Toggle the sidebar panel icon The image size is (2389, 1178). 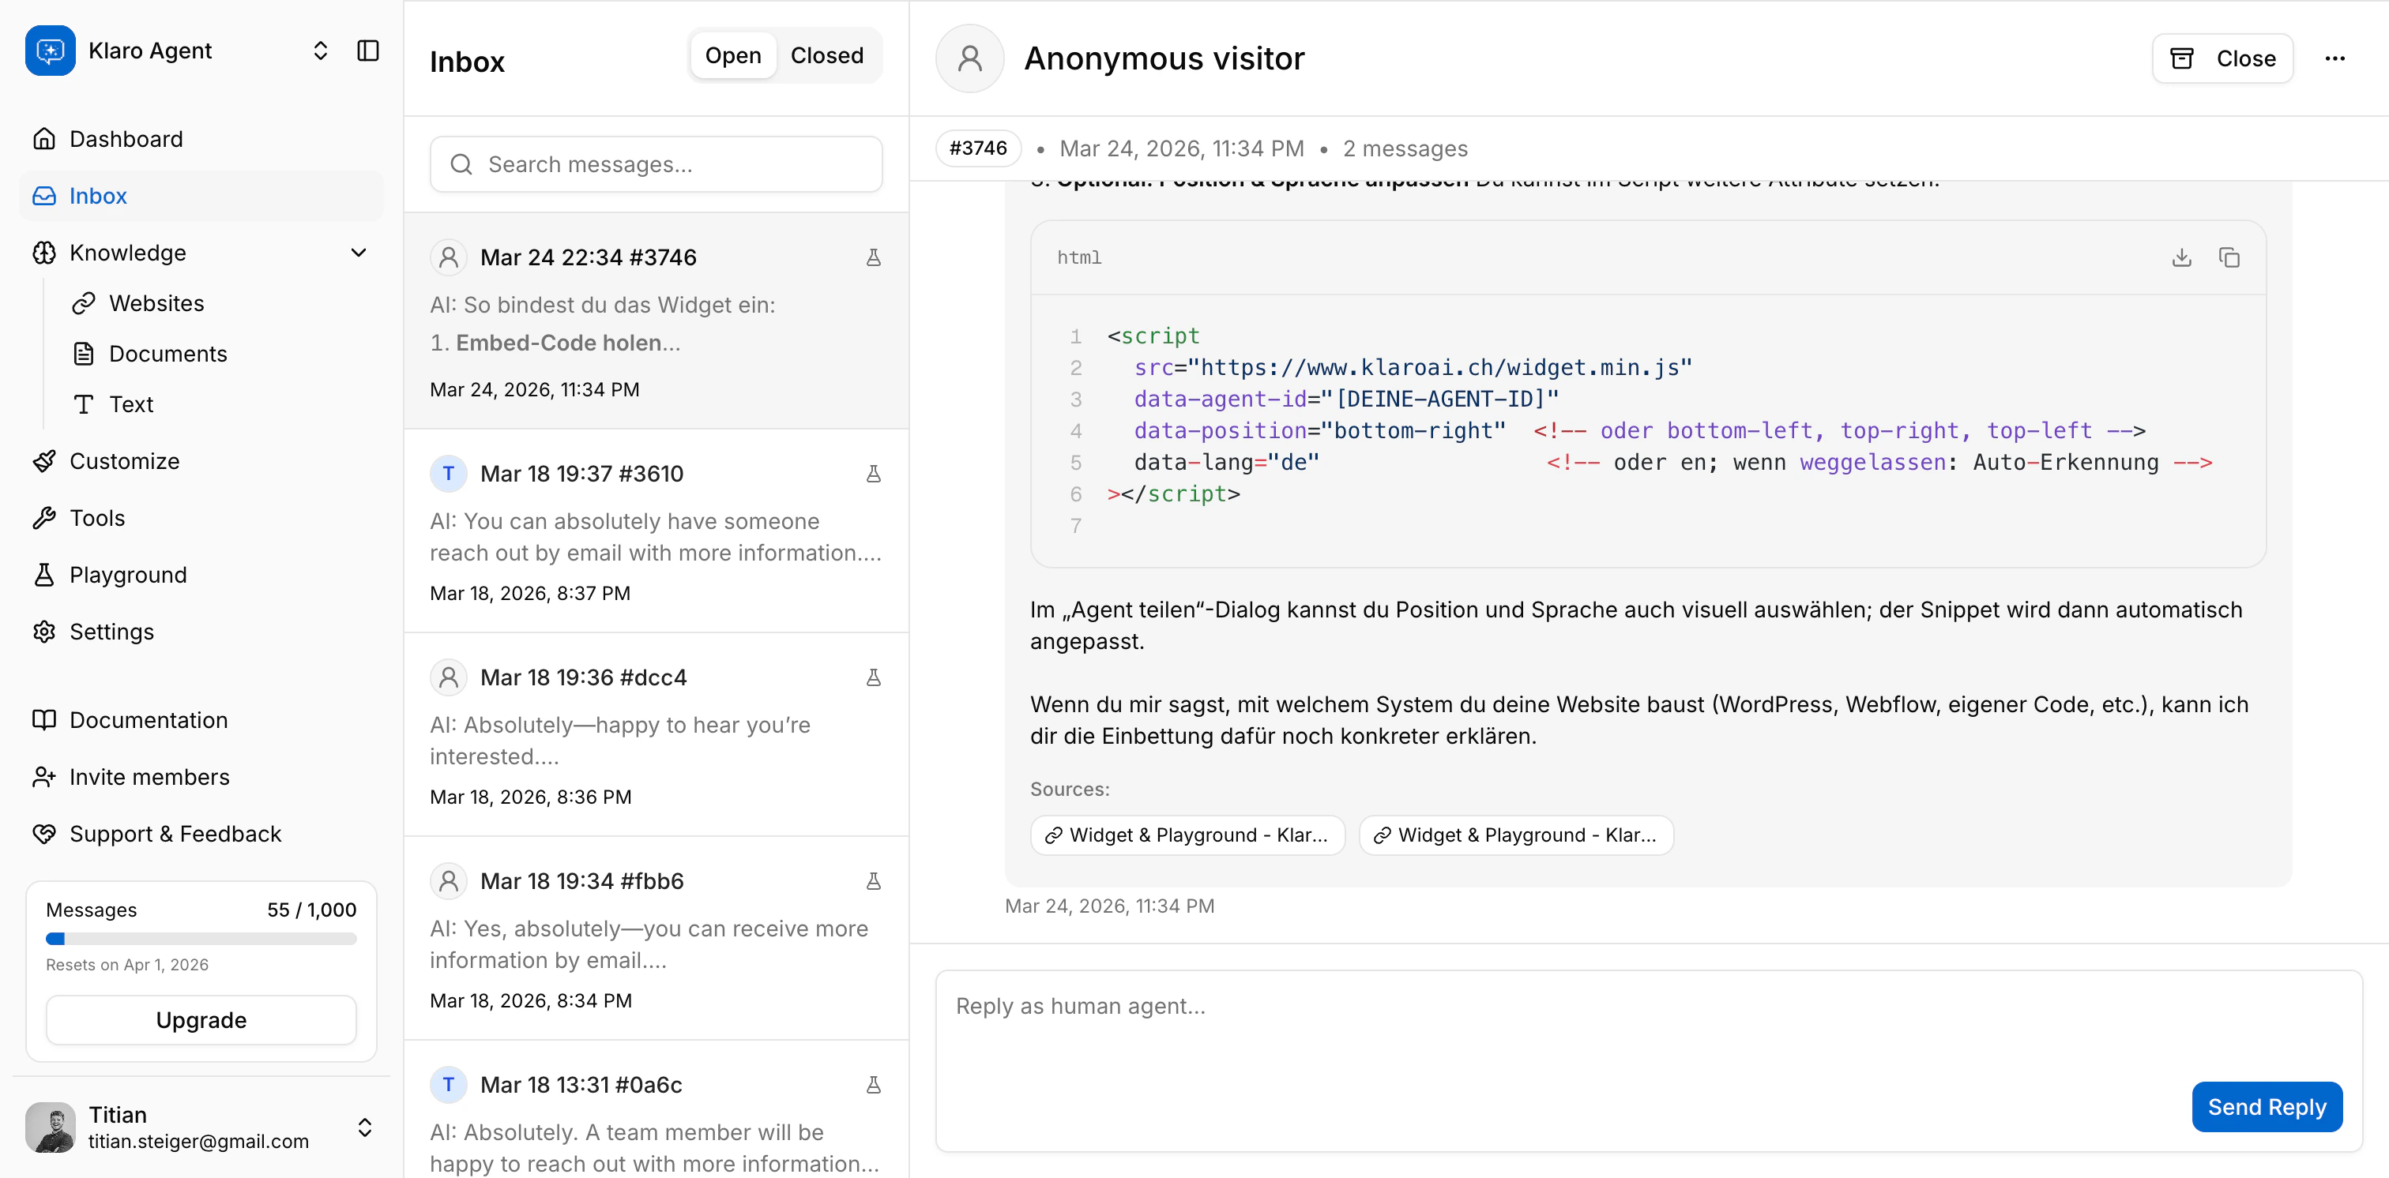click(368, 51)
